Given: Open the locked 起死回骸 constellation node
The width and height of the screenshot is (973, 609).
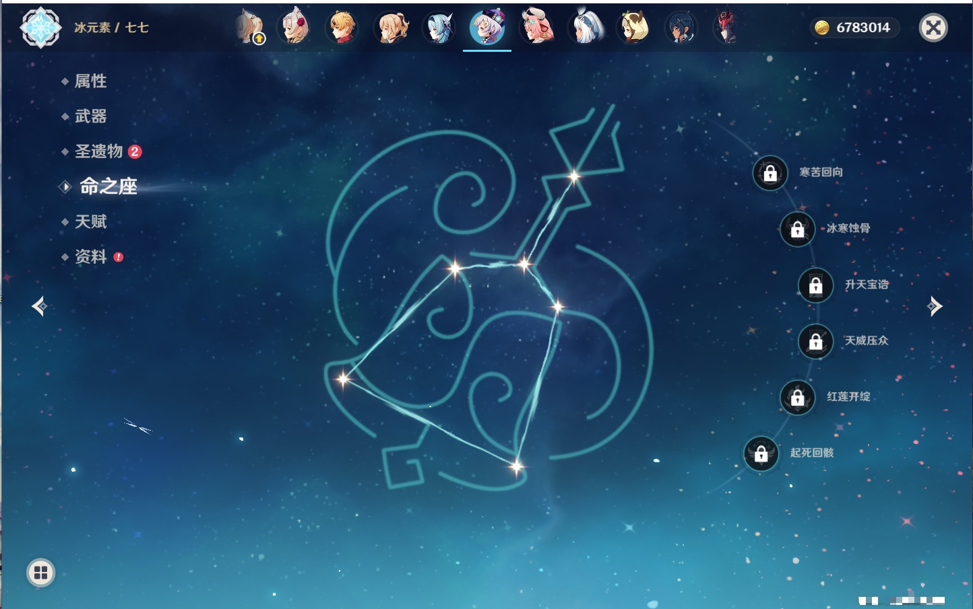Looking at the screenshot, I should (x=761, y=454).
